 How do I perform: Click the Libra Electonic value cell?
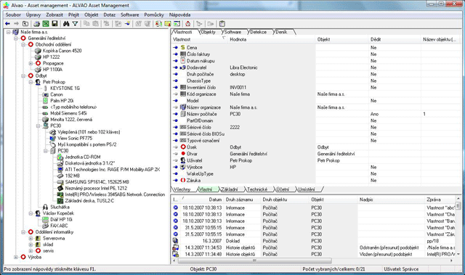[271, 67]
